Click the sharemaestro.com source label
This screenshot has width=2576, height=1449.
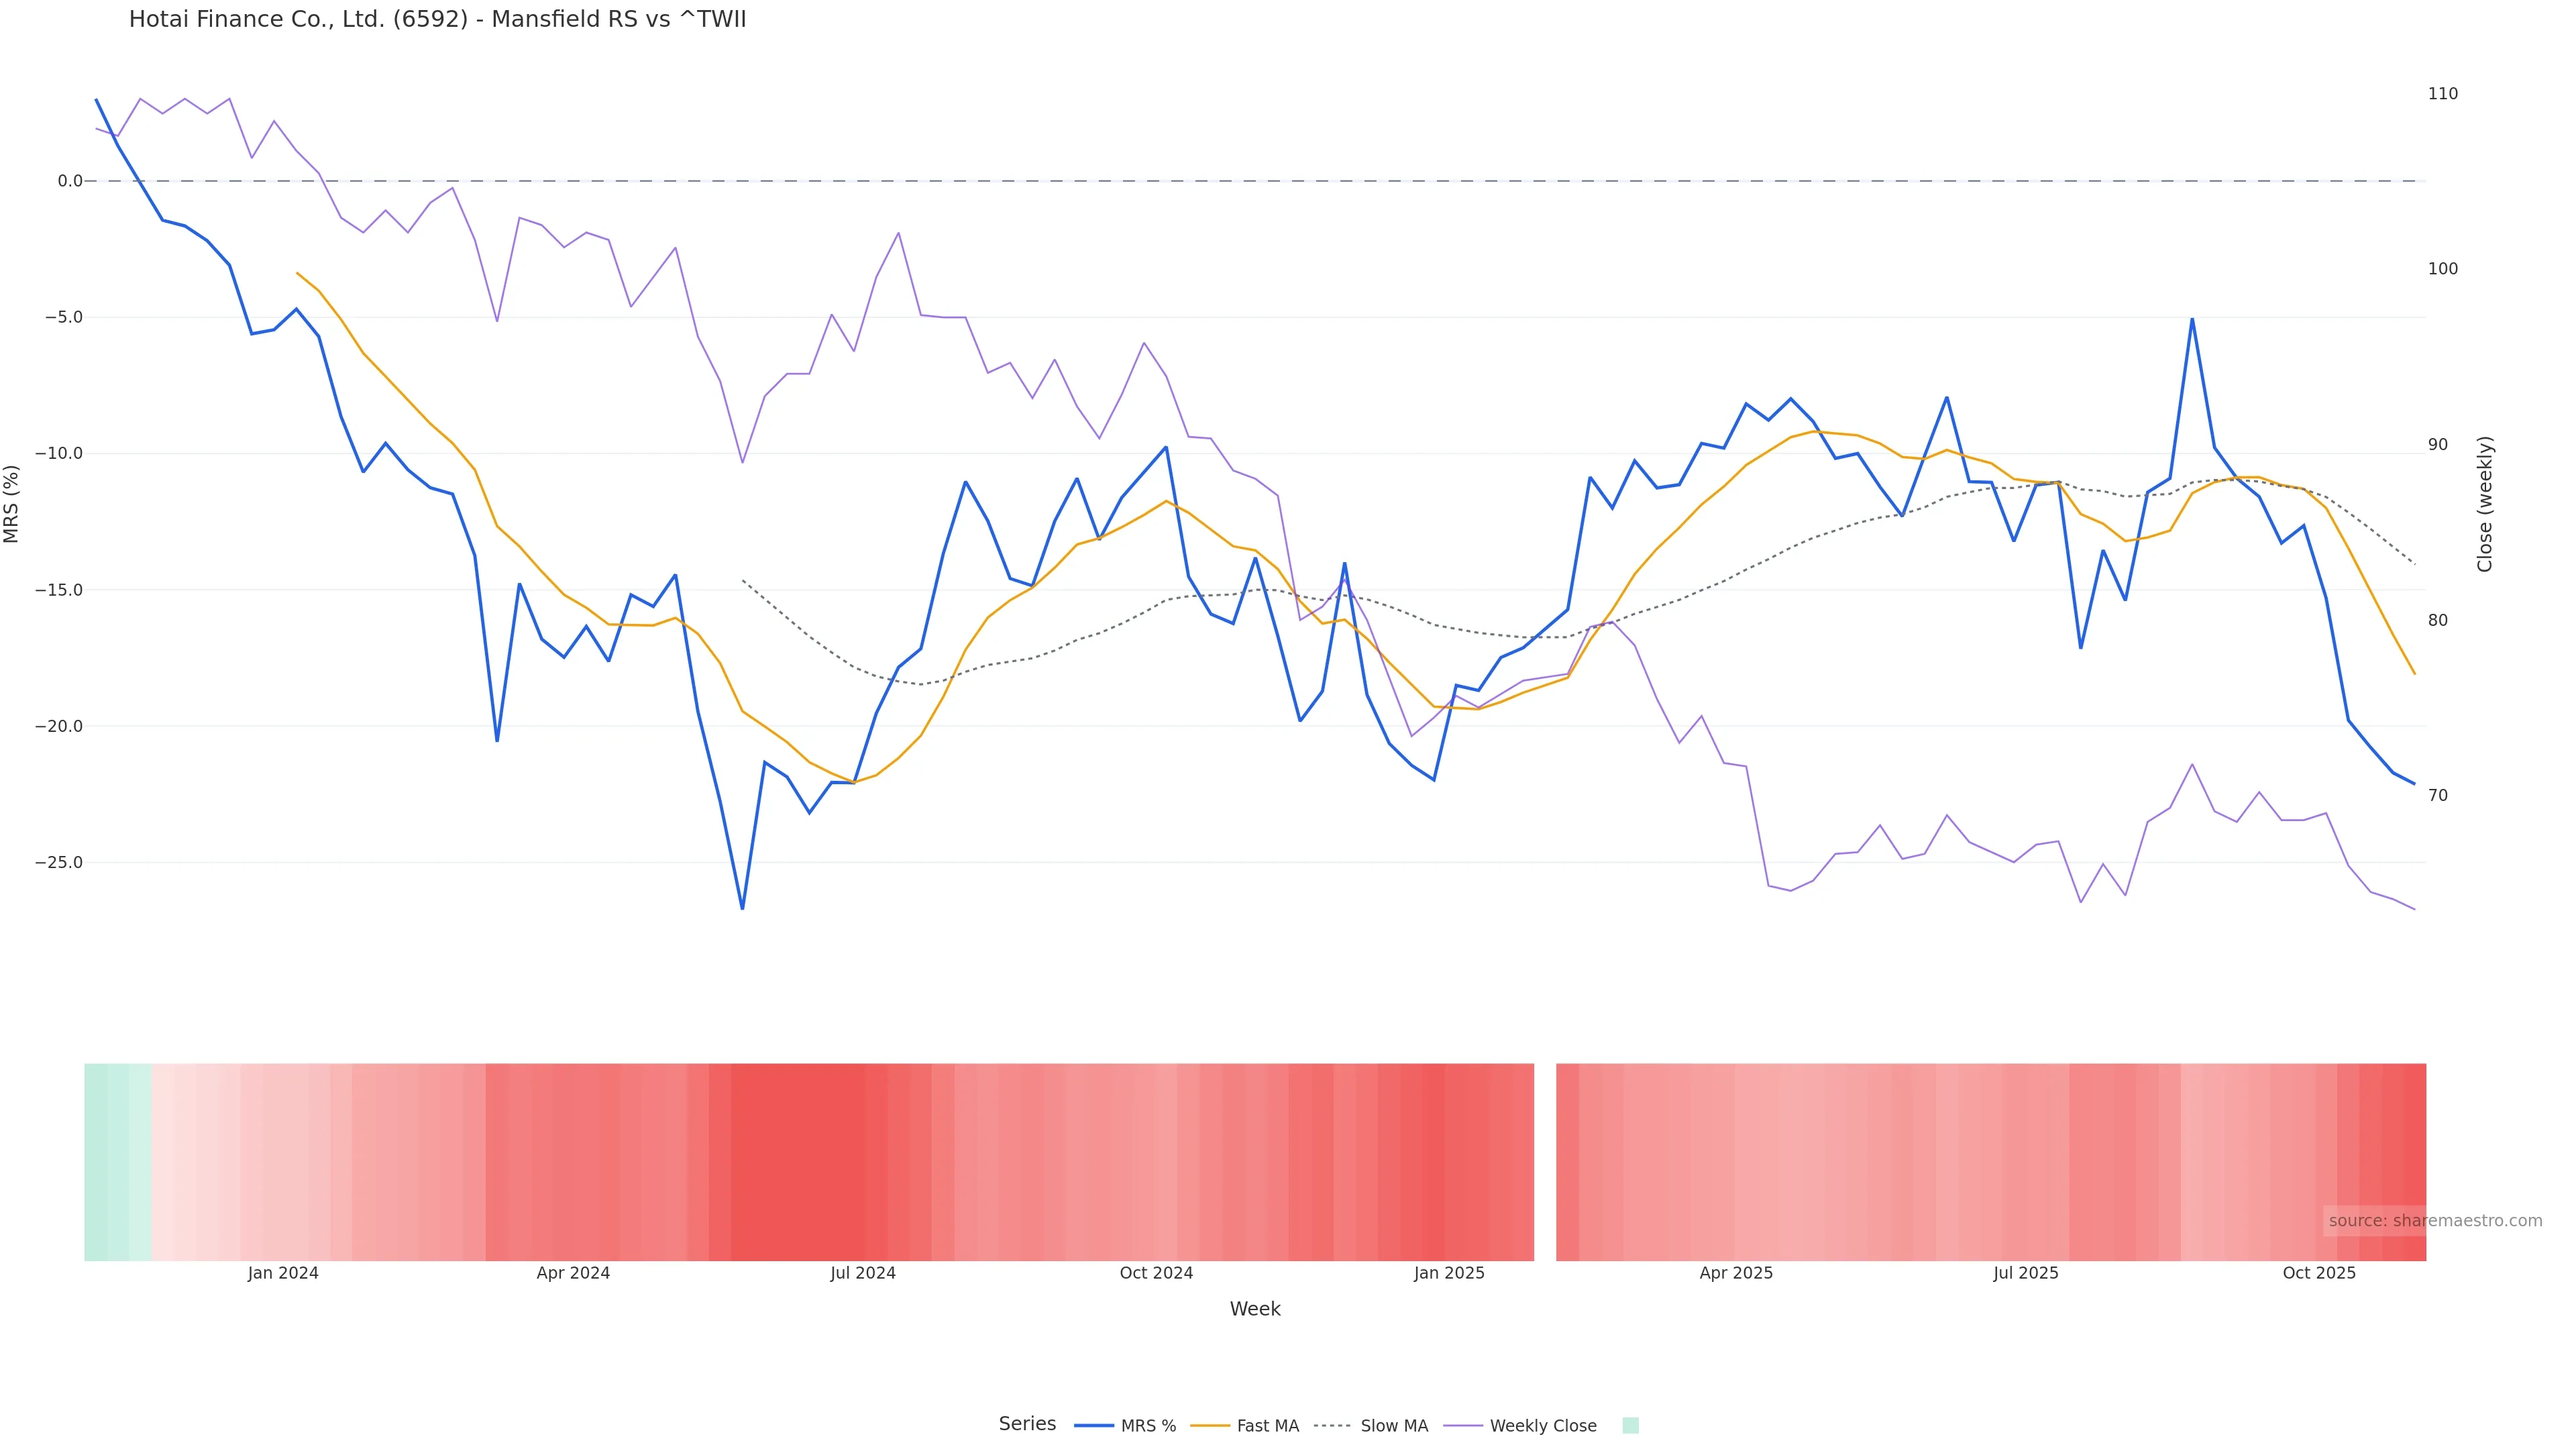[x=2434, y=1221]
